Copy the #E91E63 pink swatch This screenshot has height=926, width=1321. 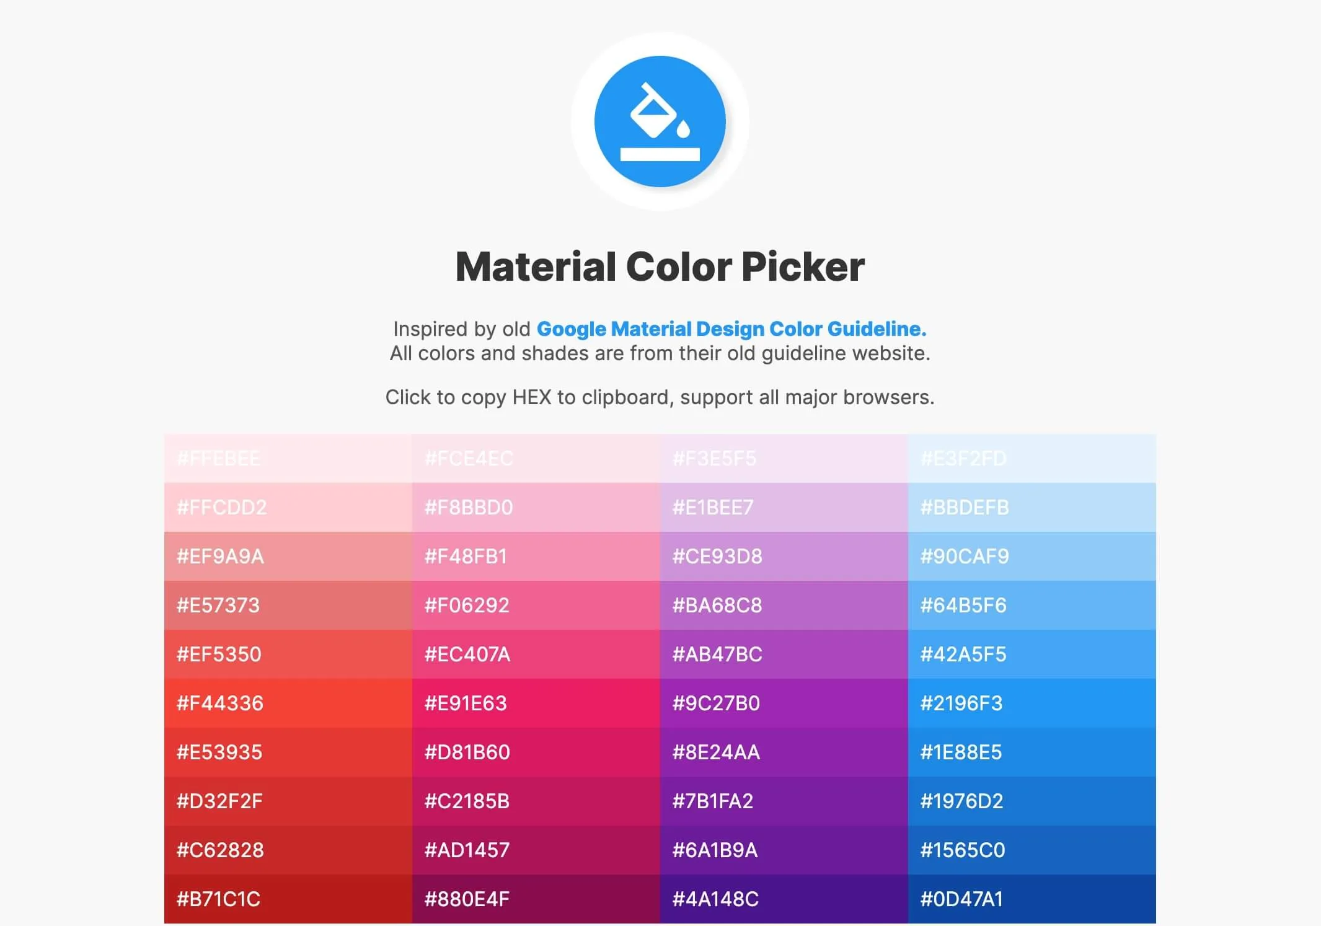pyautogui.click(x=536, y=703)
